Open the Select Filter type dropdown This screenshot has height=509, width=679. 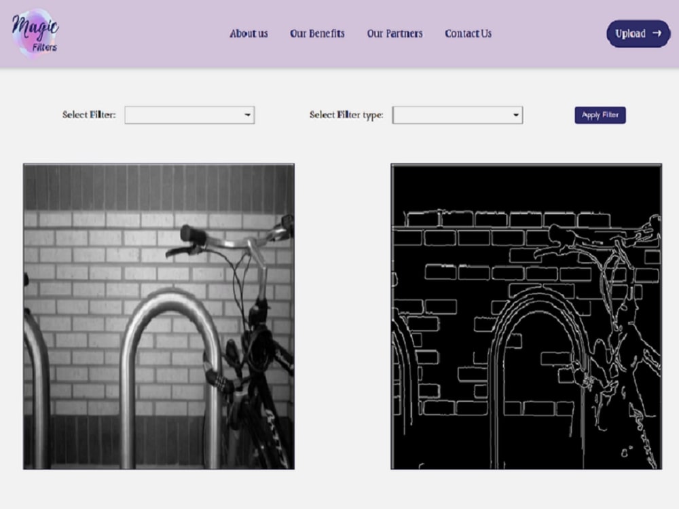[457, 115]
